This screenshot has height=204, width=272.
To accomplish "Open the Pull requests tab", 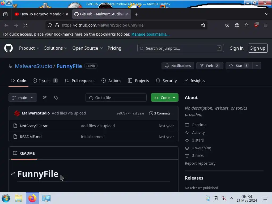I will [x=79, y=81].
